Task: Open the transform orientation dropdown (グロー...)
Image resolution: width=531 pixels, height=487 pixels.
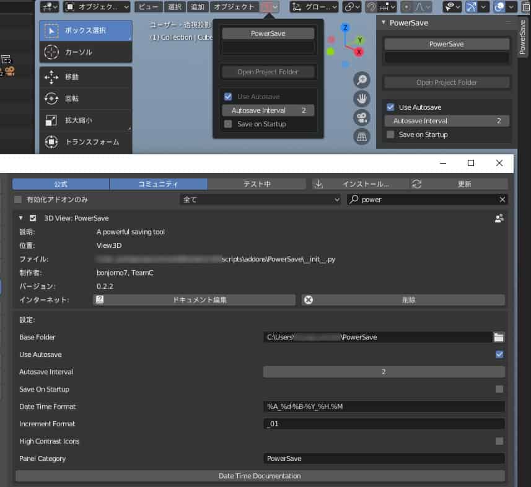Action: coord(314,7)
